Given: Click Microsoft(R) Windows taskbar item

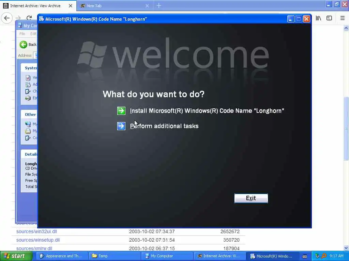Looking at the screenshot, I should [272, 256].
